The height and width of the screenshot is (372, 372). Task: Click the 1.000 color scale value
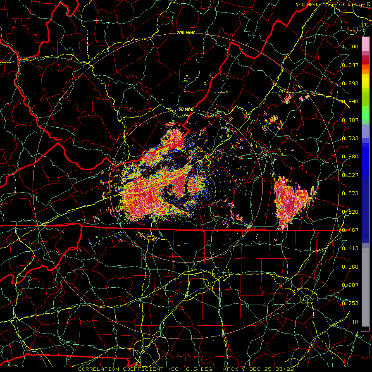(x=350, y=46)
